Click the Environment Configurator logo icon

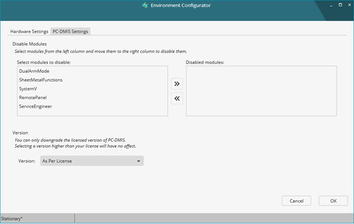pos(144,5)
